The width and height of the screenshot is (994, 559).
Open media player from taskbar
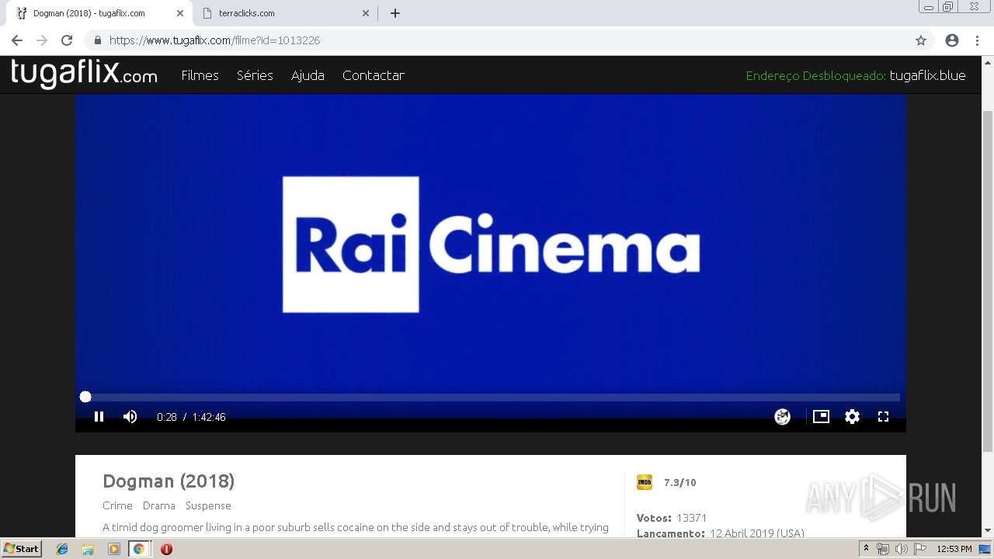(x=113, y=549)
